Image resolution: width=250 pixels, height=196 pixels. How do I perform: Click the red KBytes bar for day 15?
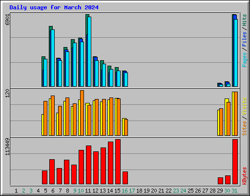pyautogui.click(x=118, y=162)
